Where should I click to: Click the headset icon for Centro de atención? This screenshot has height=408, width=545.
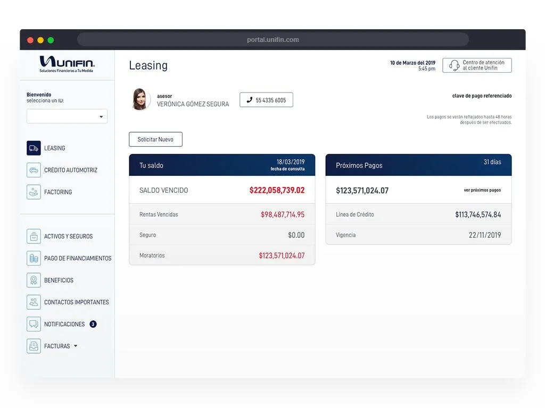(x=453, y=65)
